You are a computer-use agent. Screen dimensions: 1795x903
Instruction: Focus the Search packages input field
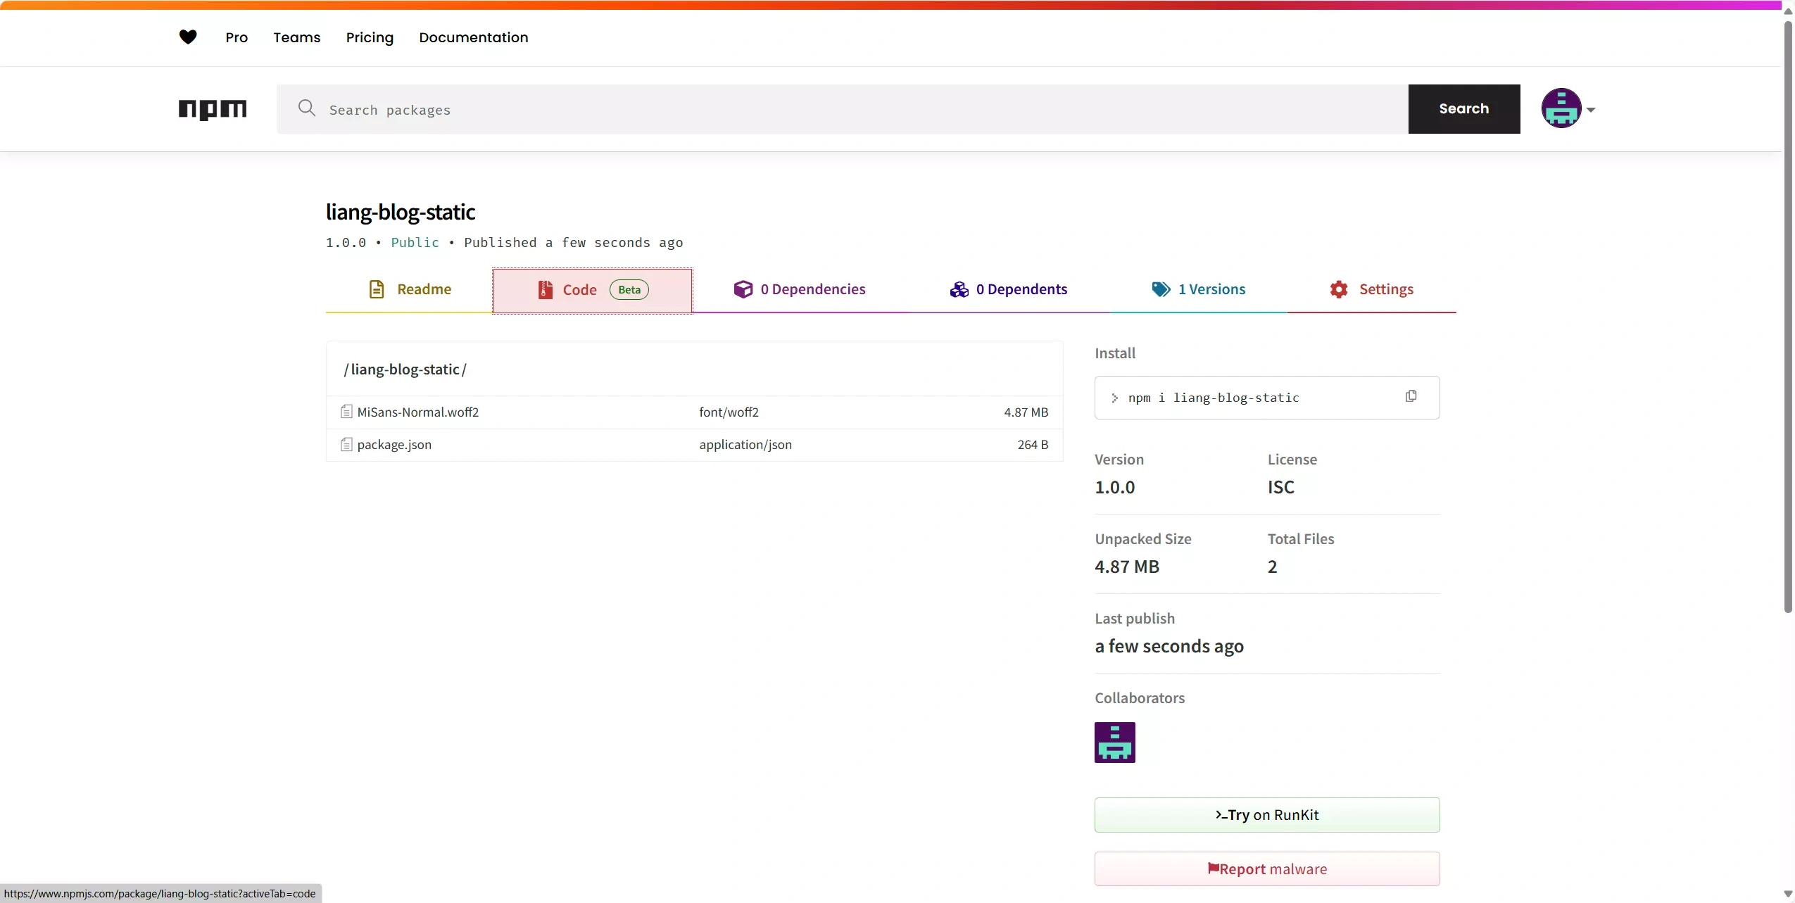(x=845, y=110)
